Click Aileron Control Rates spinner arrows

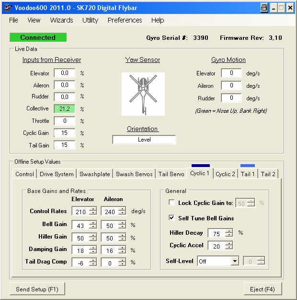pos(122,211)
